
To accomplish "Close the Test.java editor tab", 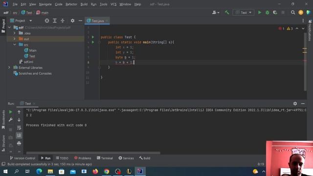I will [x=107, y=21].
